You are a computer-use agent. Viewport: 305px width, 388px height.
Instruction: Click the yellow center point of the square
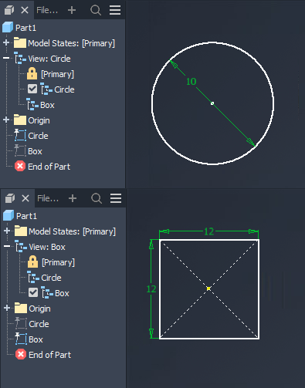pyautogui.click(x=208, y=288)
